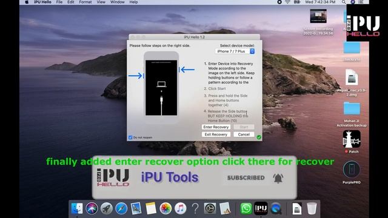Open the Music app in dock

tap(181, 208)
